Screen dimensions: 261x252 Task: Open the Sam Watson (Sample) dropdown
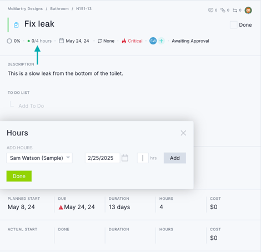click(x=39, y=158)
